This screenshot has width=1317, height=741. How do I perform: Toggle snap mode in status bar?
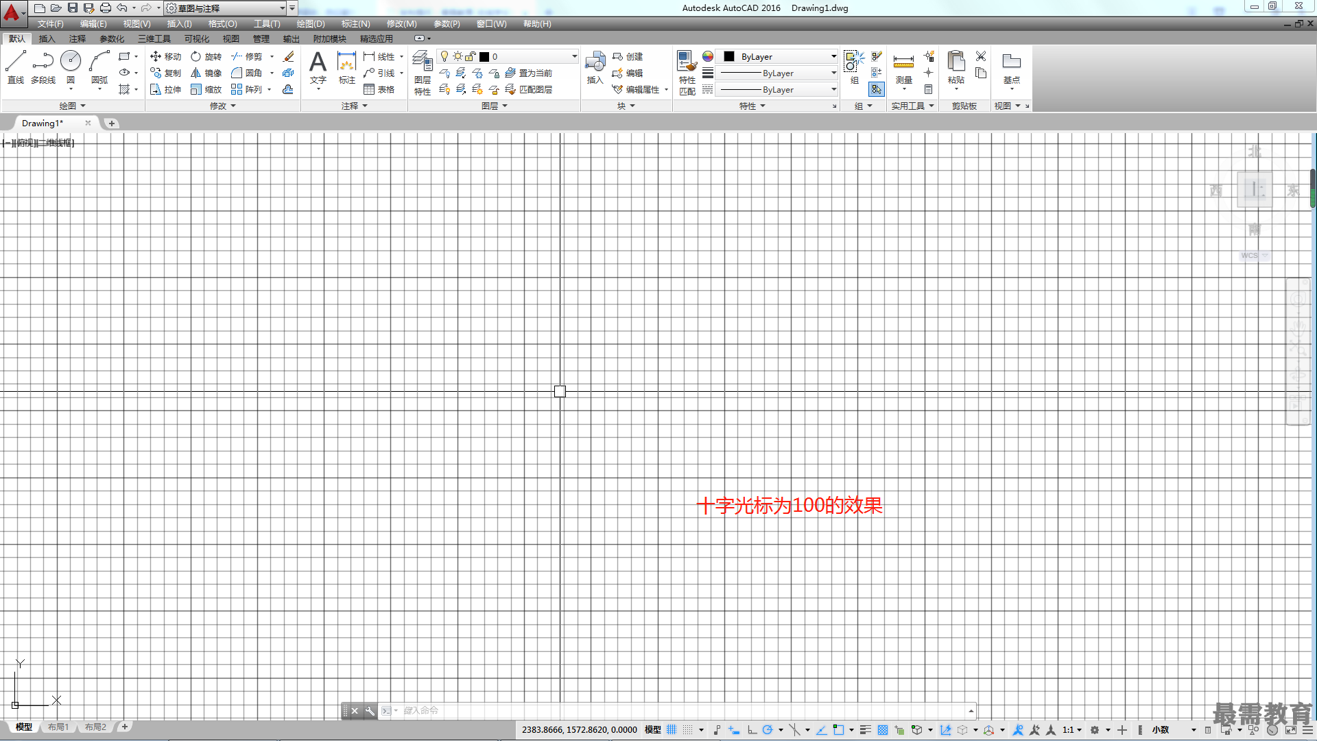[x=687, y=730]
